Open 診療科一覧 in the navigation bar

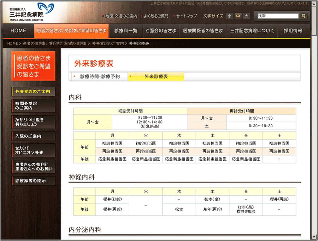point(126,31)
